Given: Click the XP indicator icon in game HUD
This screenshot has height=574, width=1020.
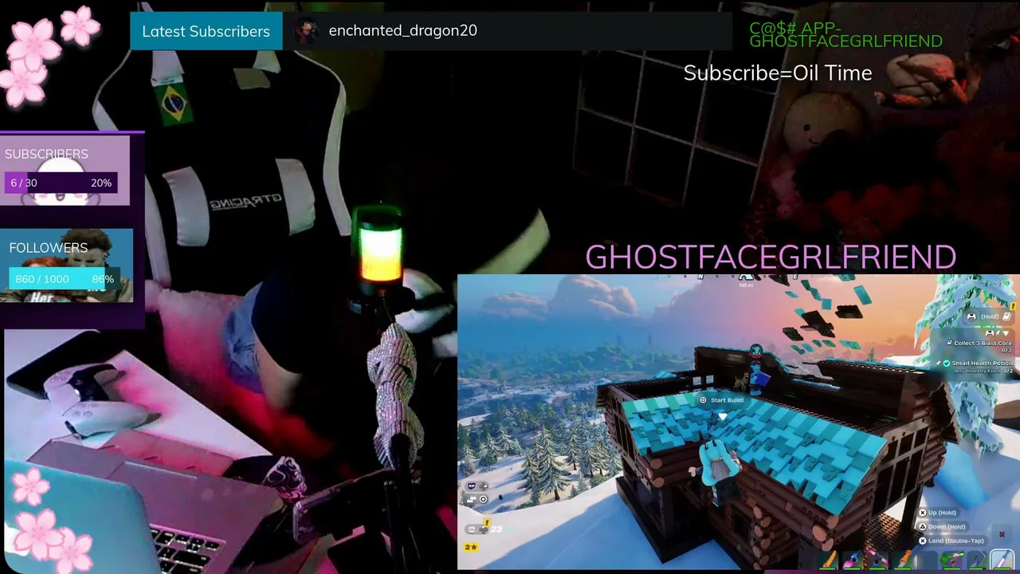Looking at the screenshot, I should [x=472, y=486].
